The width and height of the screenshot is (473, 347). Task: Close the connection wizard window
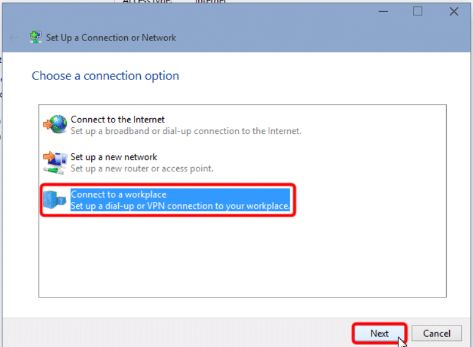click(x=453, y=12)
